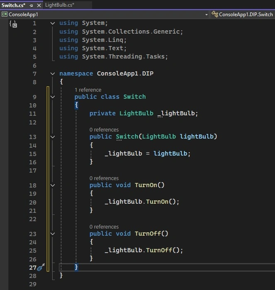
Task: Click the highlighted opening brace on line 10
Action: pos(76,105)
